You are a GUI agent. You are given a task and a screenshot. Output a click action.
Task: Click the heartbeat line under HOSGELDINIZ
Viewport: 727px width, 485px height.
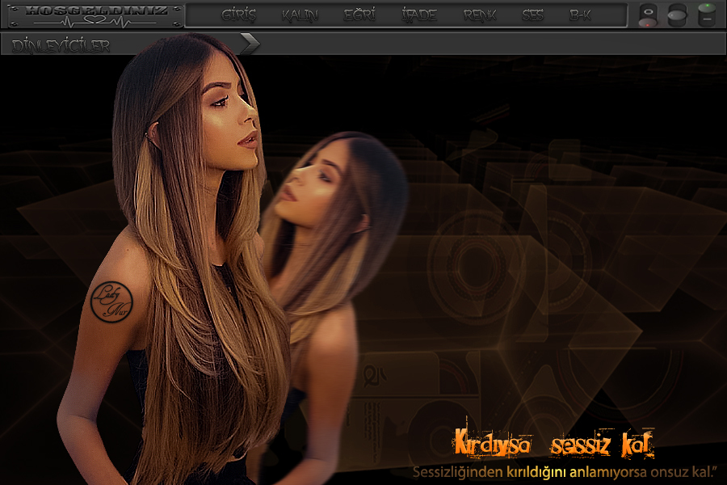pyautogui.click(x=95, y=23)
